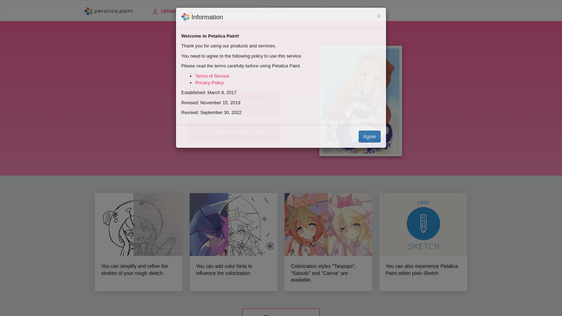Open the color hints umbrella card image
This screenshot has width=562, height=316.
point(234,224)
